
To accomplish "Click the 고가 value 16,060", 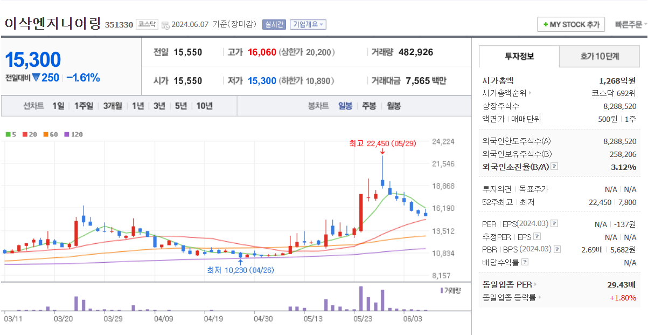I will 262,52.
